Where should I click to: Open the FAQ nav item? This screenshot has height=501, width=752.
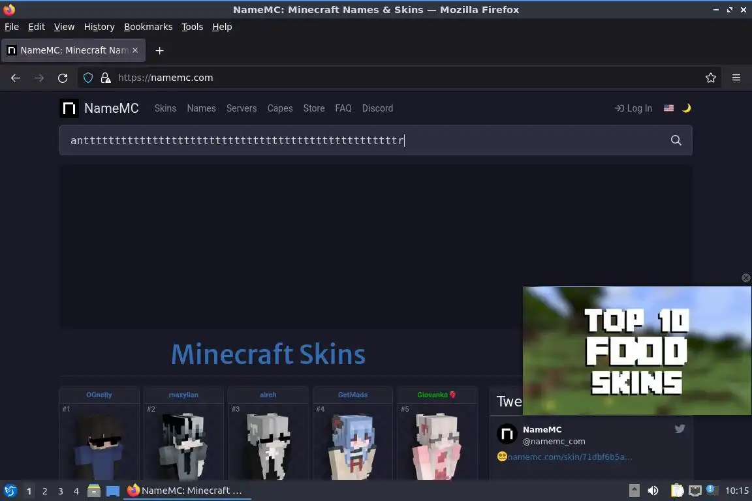[x=343, y=108]
